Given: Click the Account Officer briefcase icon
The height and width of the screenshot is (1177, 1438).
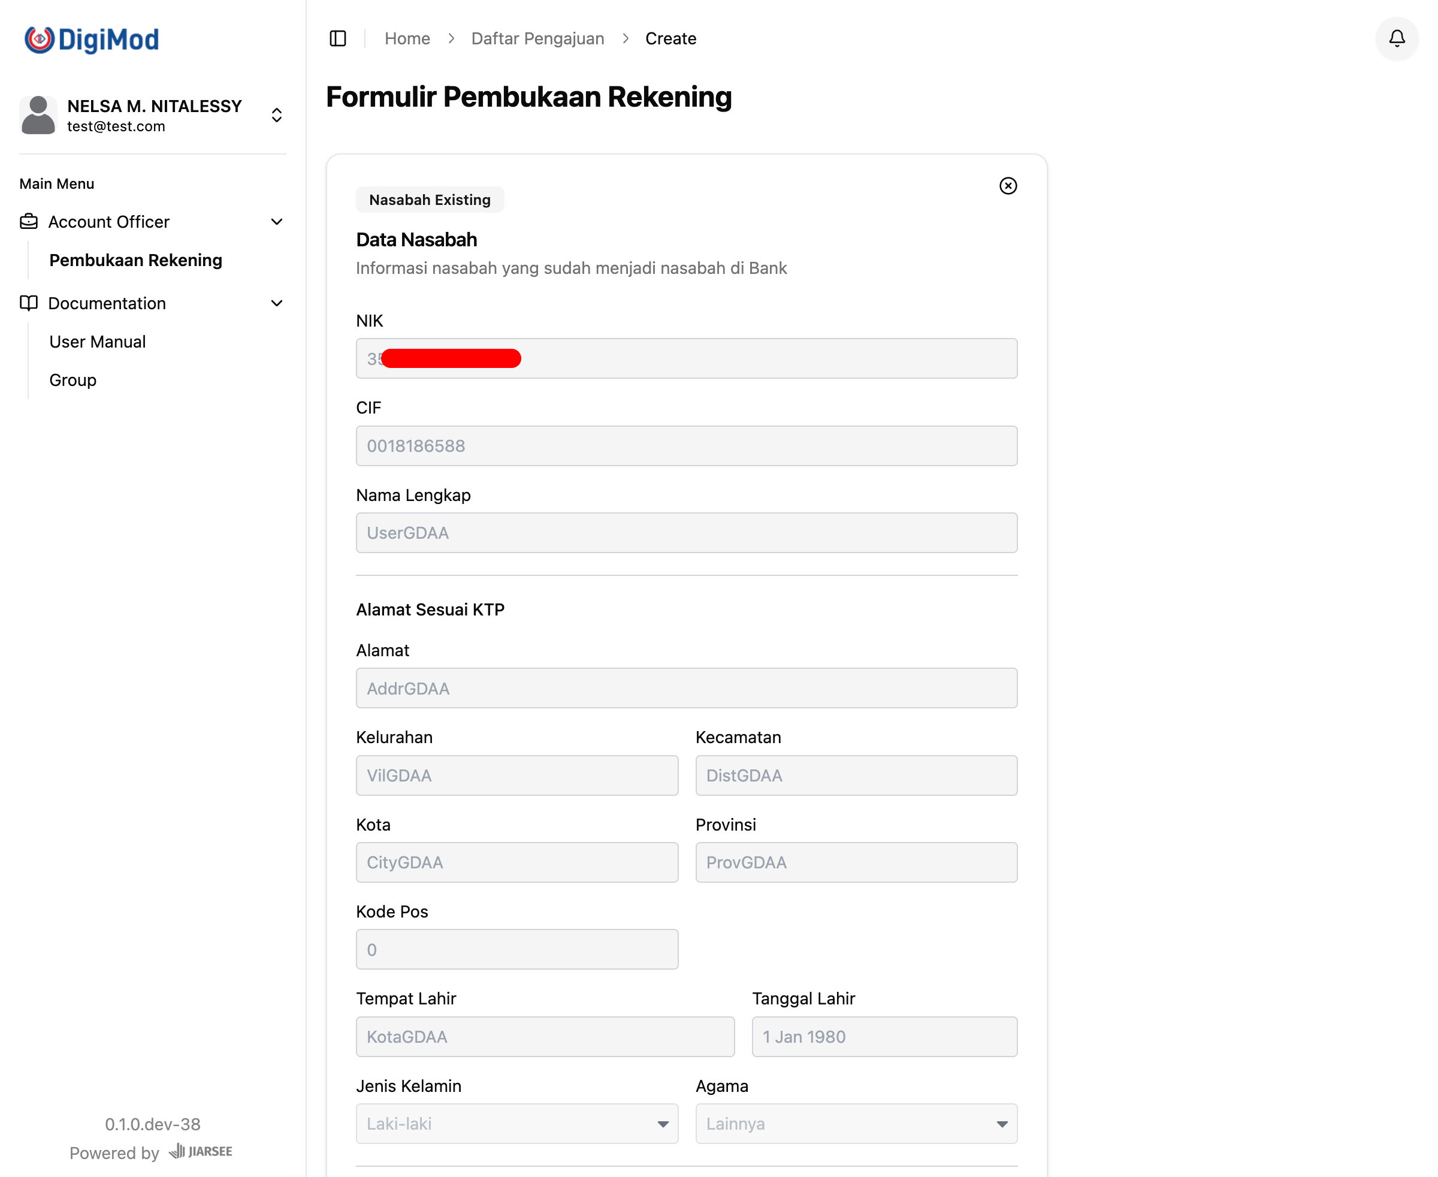Looking at the screenshot, I should click(x=29, y=222).
